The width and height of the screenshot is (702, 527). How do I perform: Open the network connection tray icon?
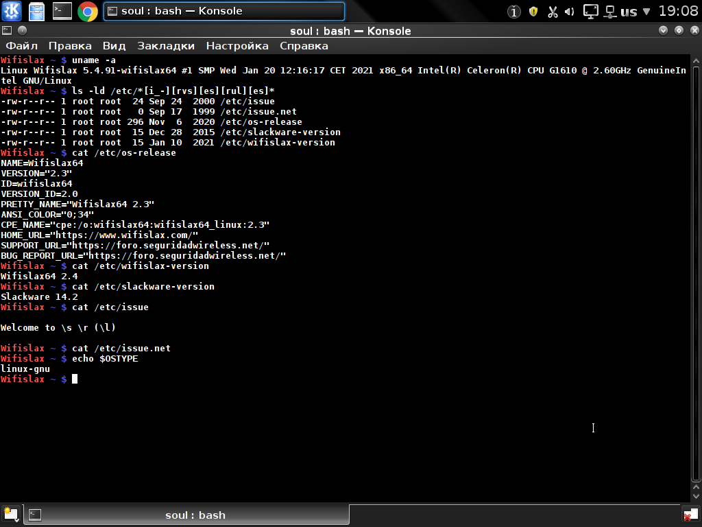609,11
